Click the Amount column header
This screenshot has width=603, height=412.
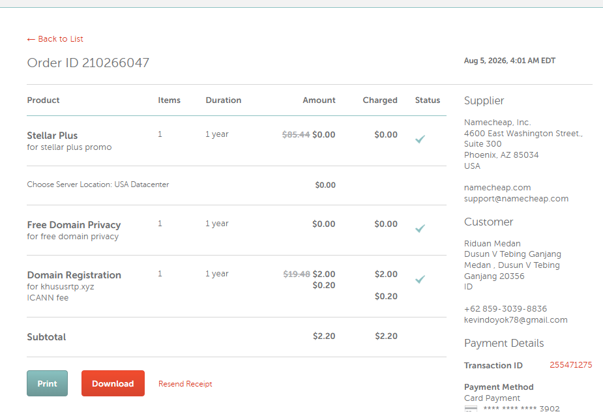pos(319,100)
